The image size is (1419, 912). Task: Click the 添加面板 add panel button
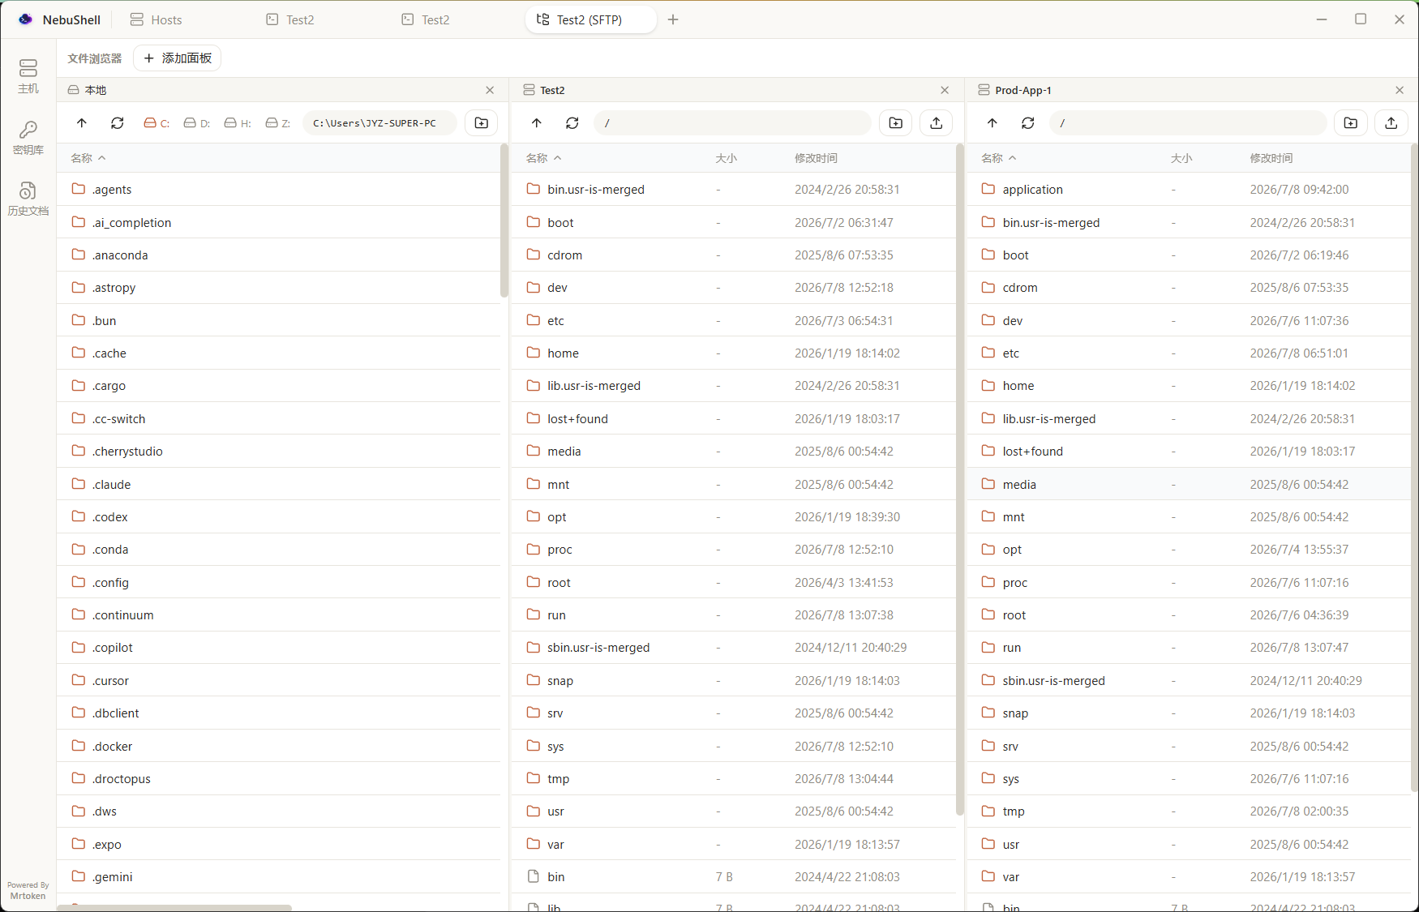[x=178, y=58]
